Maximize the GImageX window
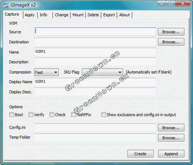Screen dimensions: 193x165 tap(171, 3)
